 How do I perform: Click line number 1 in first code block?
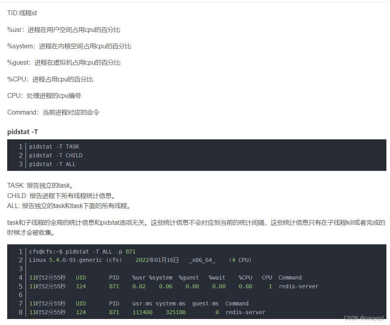point(21,147)
